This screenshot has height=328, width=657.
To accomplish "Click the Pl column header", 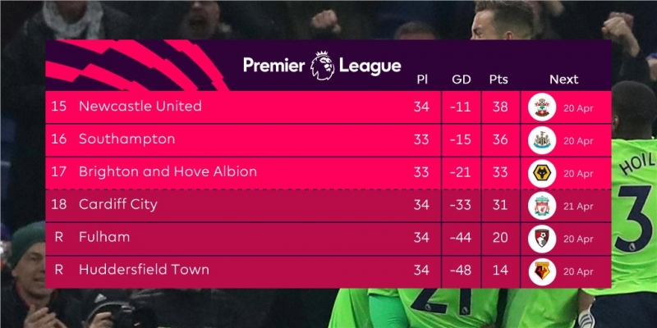I will pyautogui.click(x=421, y=80).
